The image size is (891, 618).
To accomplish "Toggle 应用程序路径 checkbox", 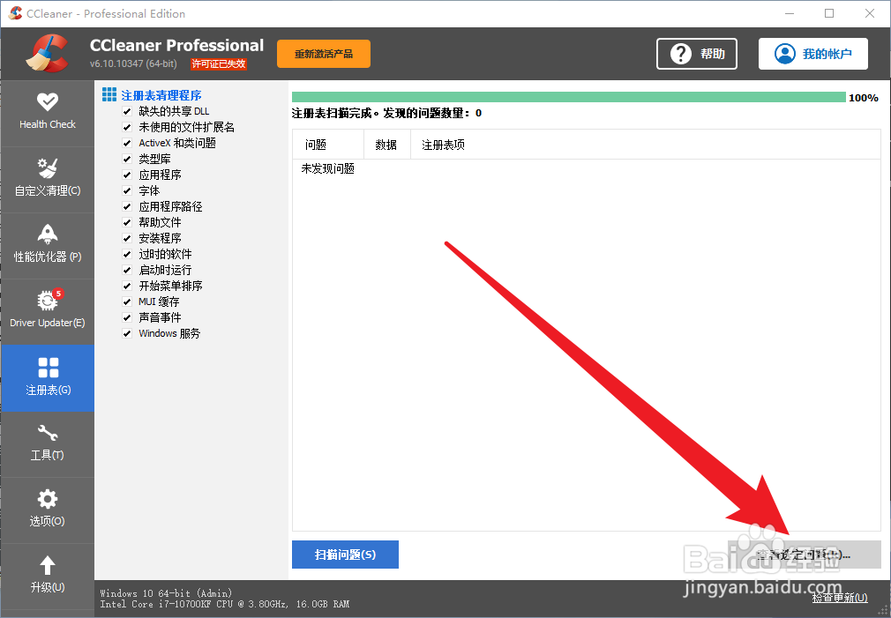I will [x=127, y=207].
